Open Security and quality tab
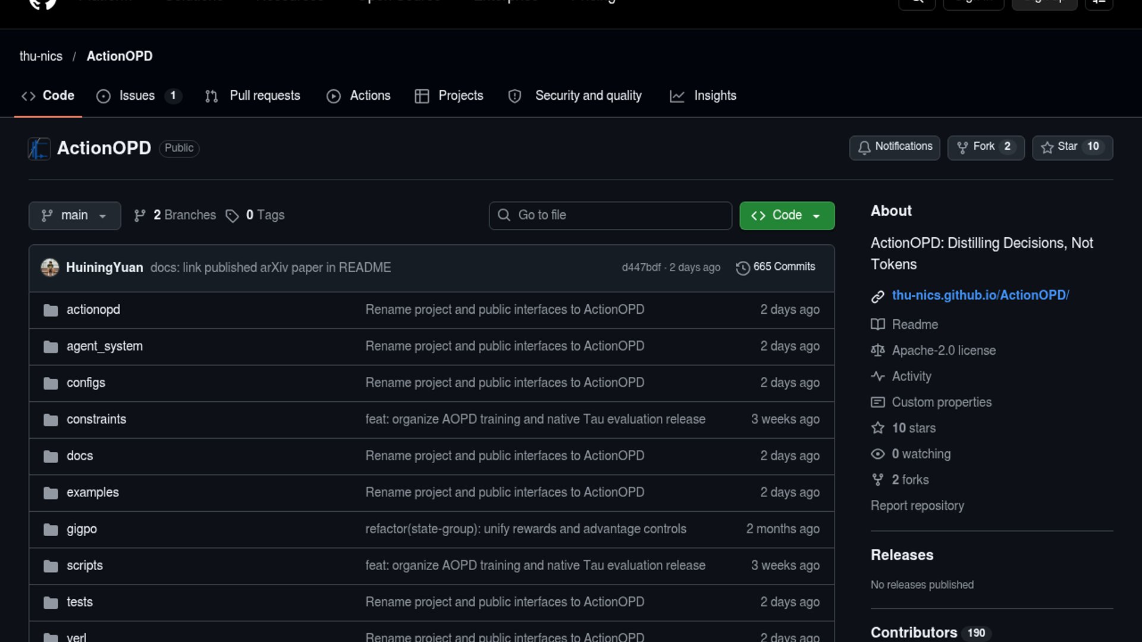 575,96
